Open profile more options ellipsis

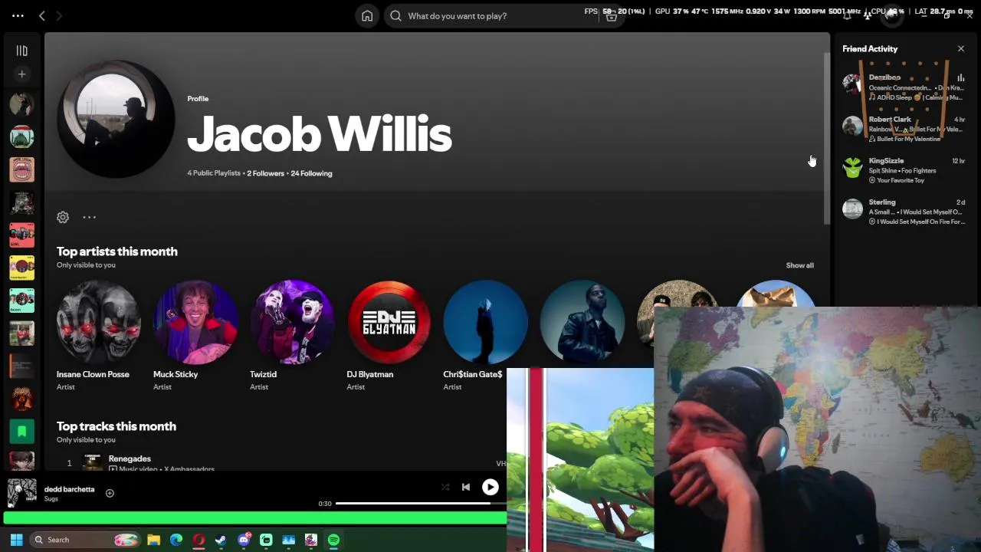[89, 217]
